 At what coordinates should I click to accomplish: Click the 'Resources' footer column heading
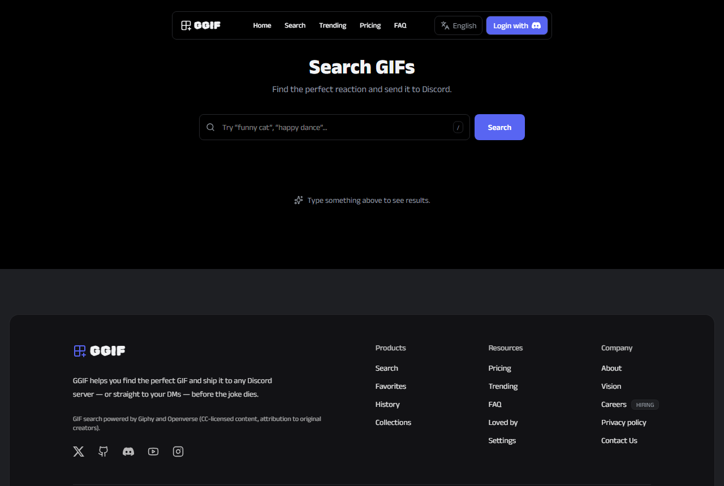point(506,348)
